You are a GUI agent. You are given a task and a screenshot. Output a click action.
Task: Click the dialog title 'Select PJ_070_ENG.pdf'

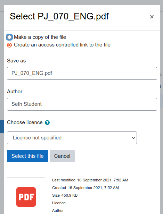click(x=59, y=16)
